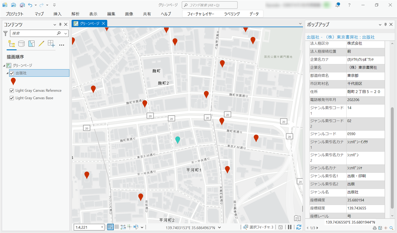Pause map drawing in the status bar
The height and width of the screenshot is (233, 397).
(x=290, y=227)
